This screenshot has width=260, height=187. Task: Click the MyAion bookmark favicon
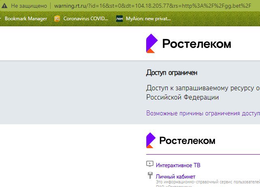coord(119,19)
